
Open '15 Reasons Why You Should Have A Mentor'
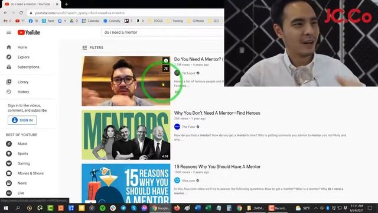[217, 167]
